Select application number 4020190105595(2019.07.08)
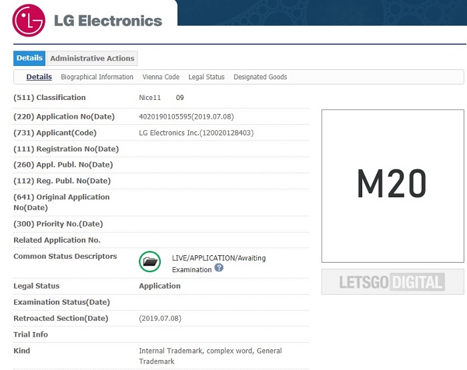 click(186, 117)
